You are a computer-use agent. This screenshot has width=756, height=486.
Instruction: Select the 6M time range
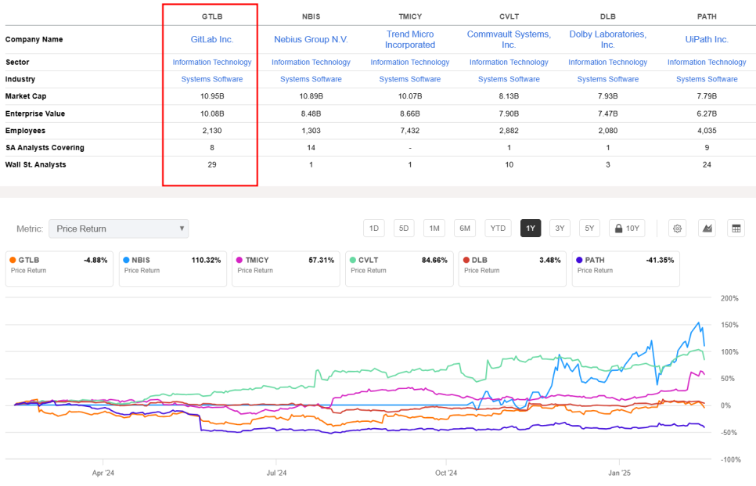pos(465,229)
